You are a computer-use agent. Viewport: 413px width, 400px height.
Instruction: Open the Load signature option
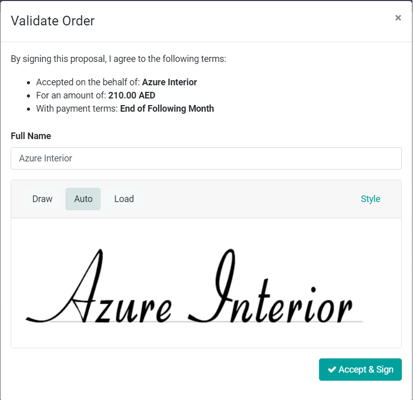click(x=124, y=199)
